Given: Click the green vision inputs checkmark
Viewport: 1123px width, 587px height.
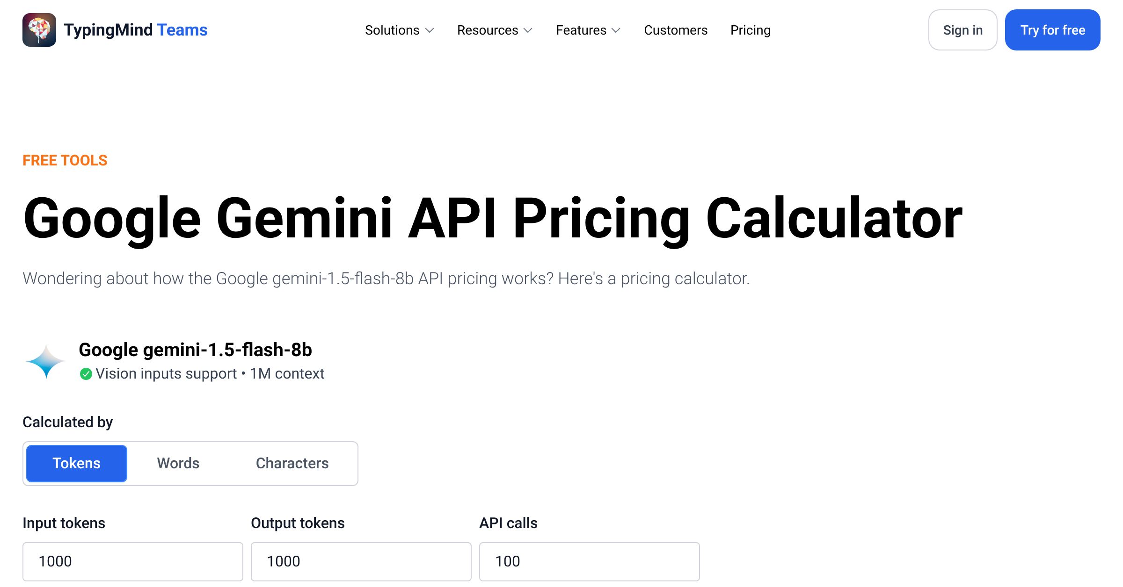Looking at the screenshot, I should [x=86, y=373].
